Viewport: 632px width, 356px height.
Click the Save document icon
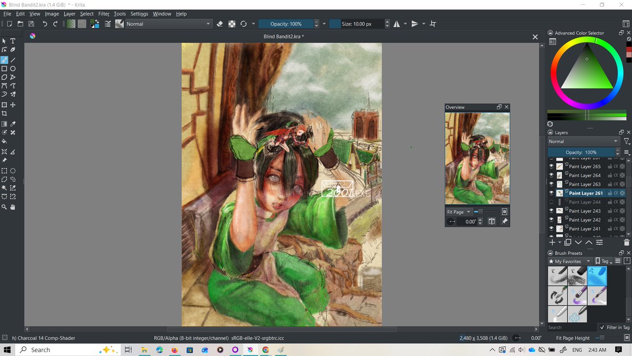(31, 24)
